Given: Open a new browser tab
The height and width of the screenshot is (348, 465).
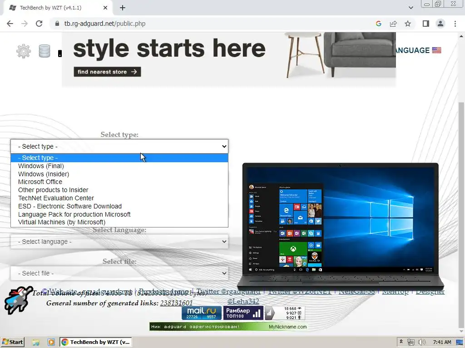Looking at the screenshot, I should pyautogui.click(x=123, y=8).
